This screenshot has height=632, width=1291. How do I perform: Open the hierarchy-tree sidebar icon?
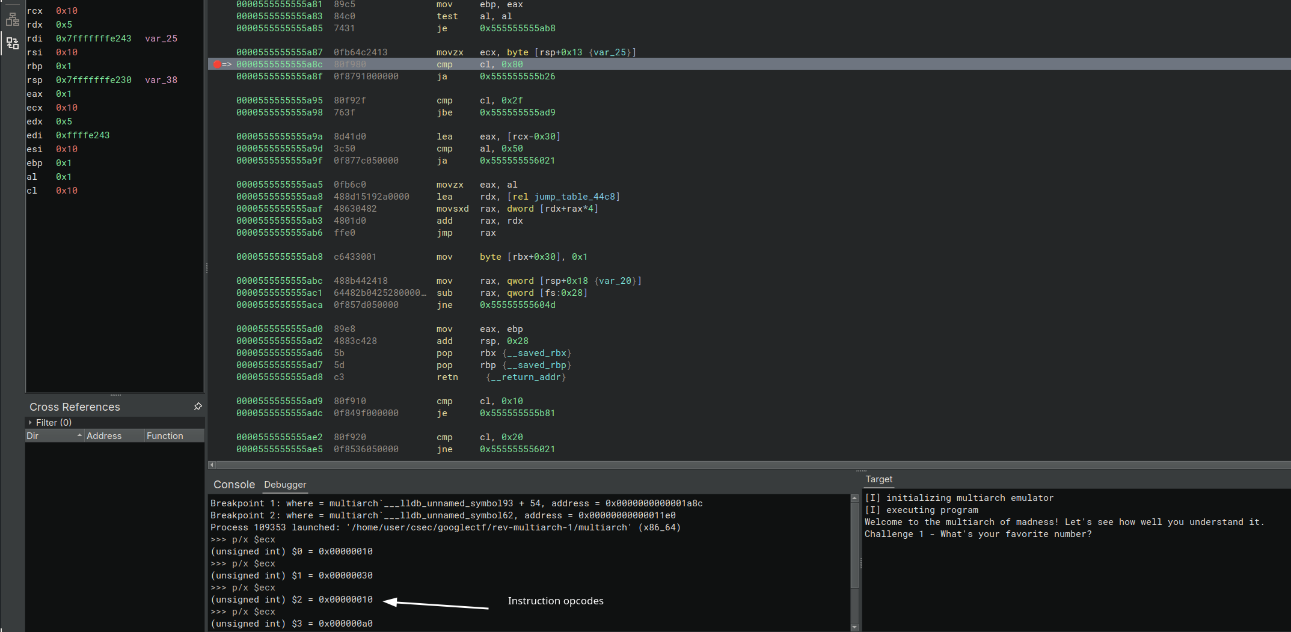click(x=12, y=19)
